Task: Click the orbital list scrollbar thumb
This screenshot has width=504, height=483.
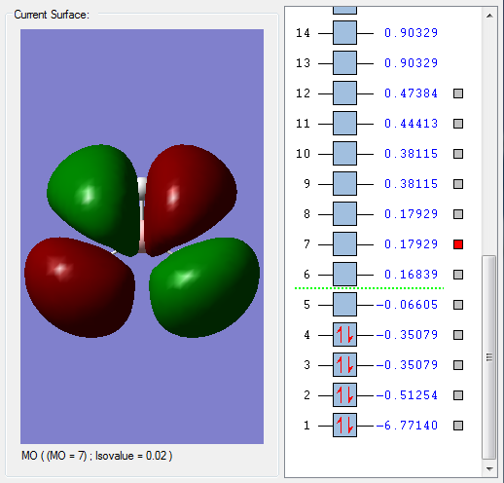Action: point(489,357)
